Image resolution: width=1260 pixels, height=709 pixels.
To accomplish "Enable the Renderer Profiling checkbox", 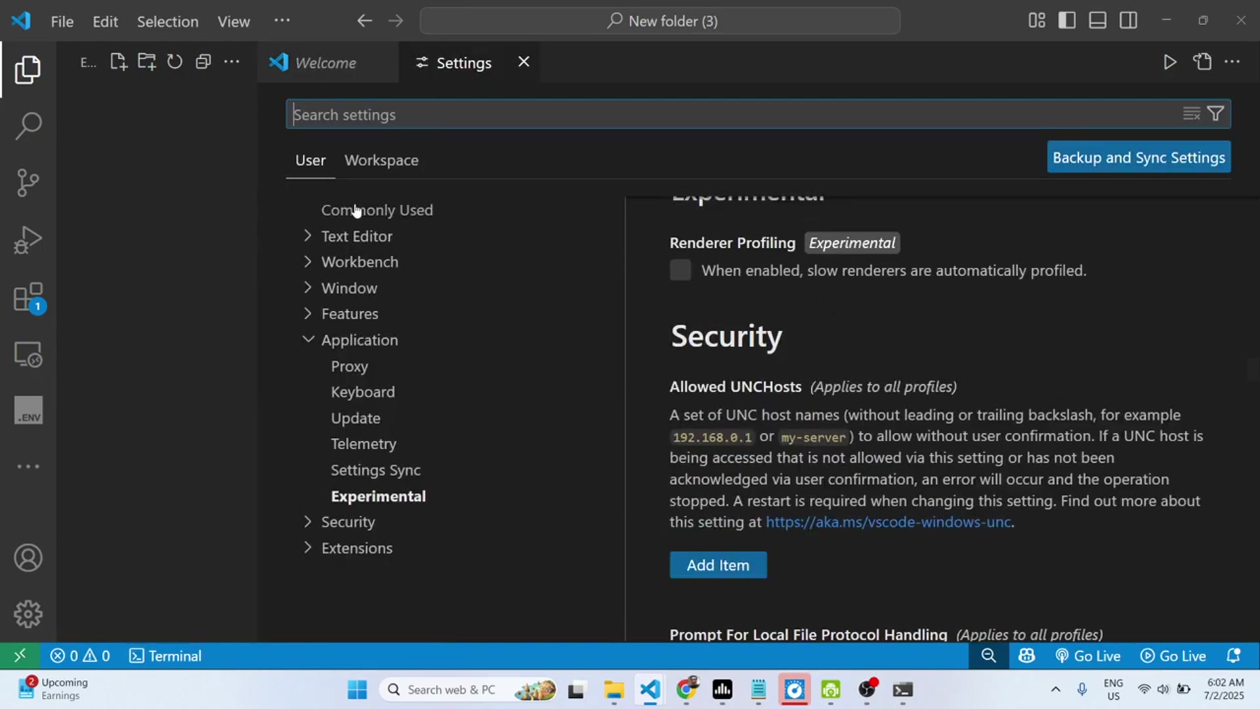I will pyautogui.click(x=681, y=270).
